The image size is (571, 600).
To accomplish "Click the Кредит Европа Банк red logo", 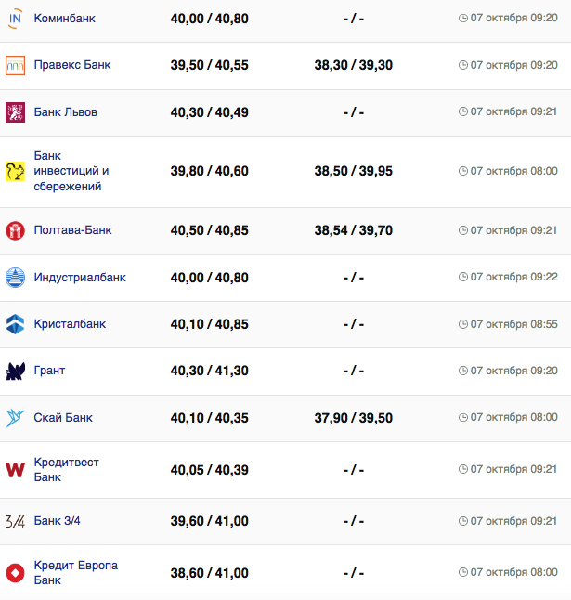I will click(x=15, y=573).
